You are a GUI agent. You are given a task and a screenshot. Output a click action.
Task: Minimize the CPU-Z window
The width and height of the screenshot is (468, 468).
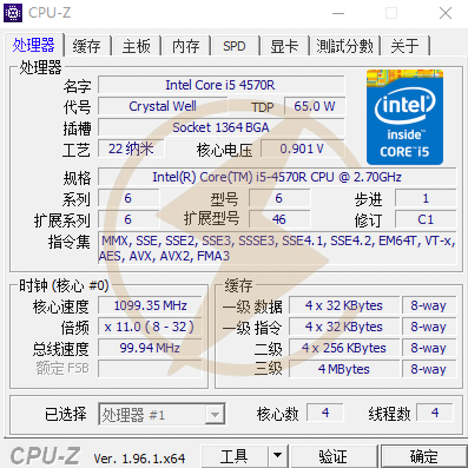tap(338, 13)
